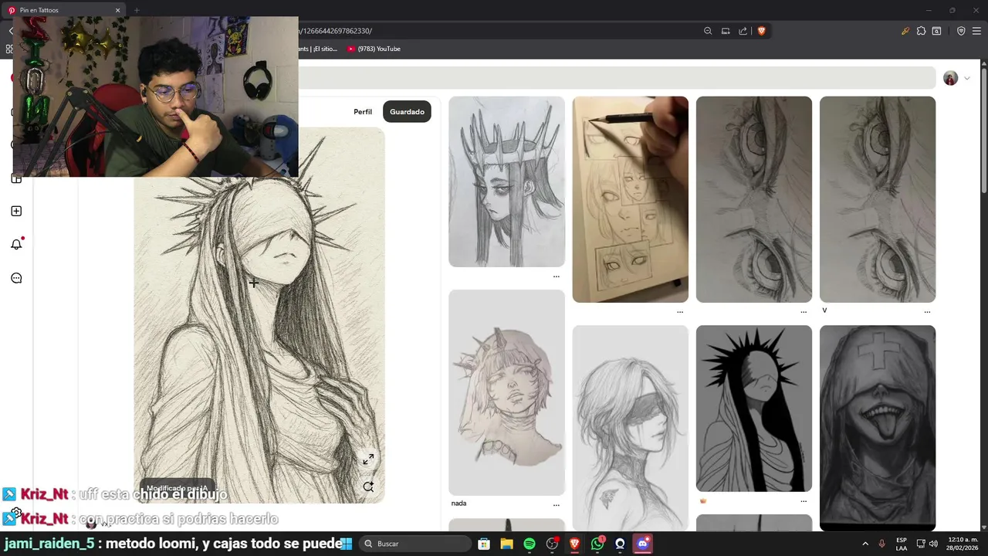Open options dots under spiky halo black pin
988x556 pixels.
point(804,501)
